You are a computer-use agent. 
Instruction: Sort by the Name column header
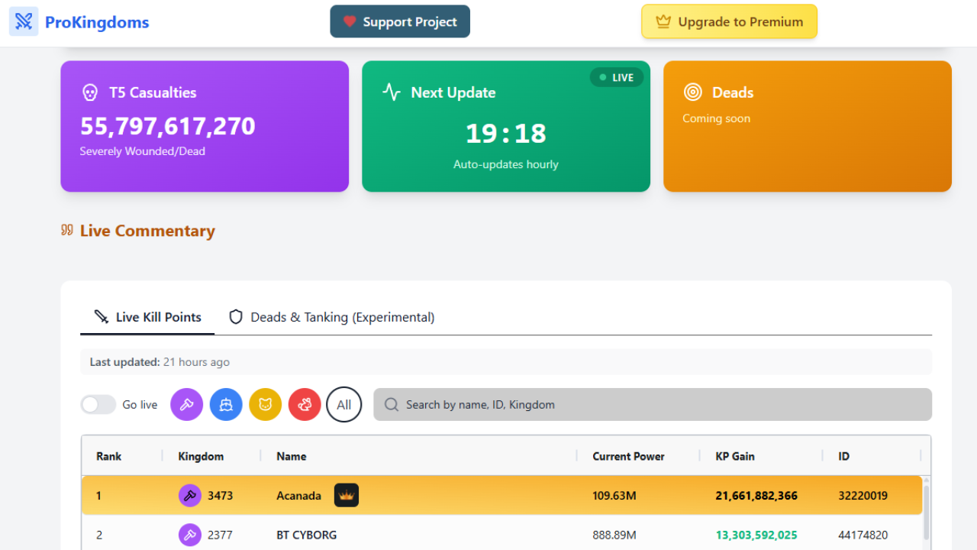(x=292, y=456)
